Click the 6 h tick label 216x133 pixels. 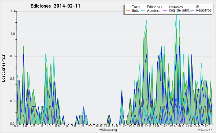66,126
